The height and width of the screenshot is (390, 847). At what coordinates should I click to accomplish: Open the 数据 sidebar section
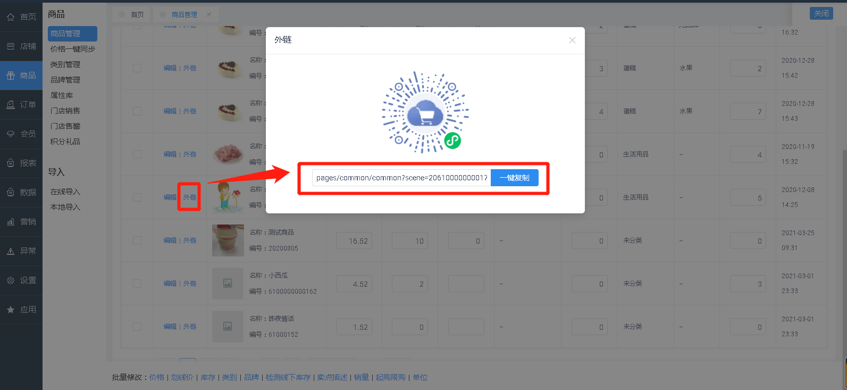click(x=21, y=193)
